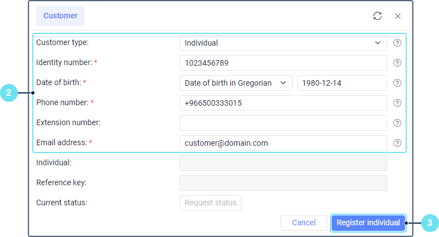Click the empty Extension number field
Screen dimensions: 439x237
point(283,123)
